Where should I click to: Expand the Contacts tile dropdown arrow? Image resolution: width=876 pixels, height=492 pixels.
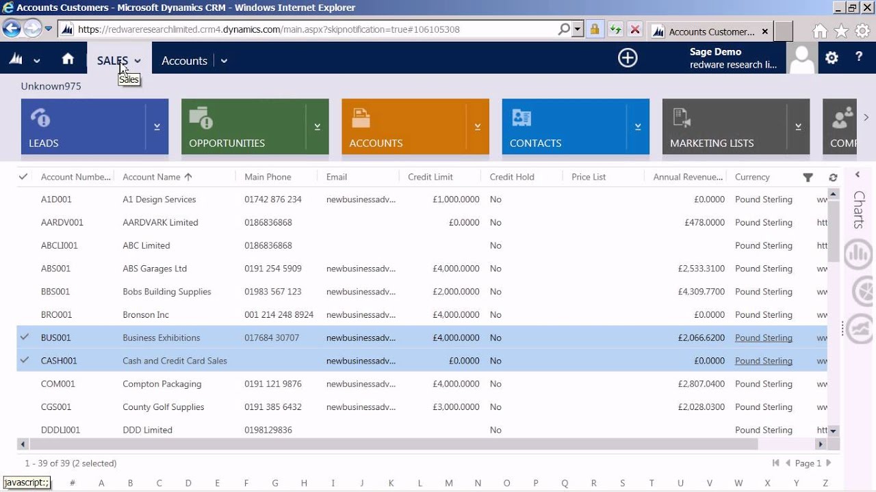tap(638, 126)
